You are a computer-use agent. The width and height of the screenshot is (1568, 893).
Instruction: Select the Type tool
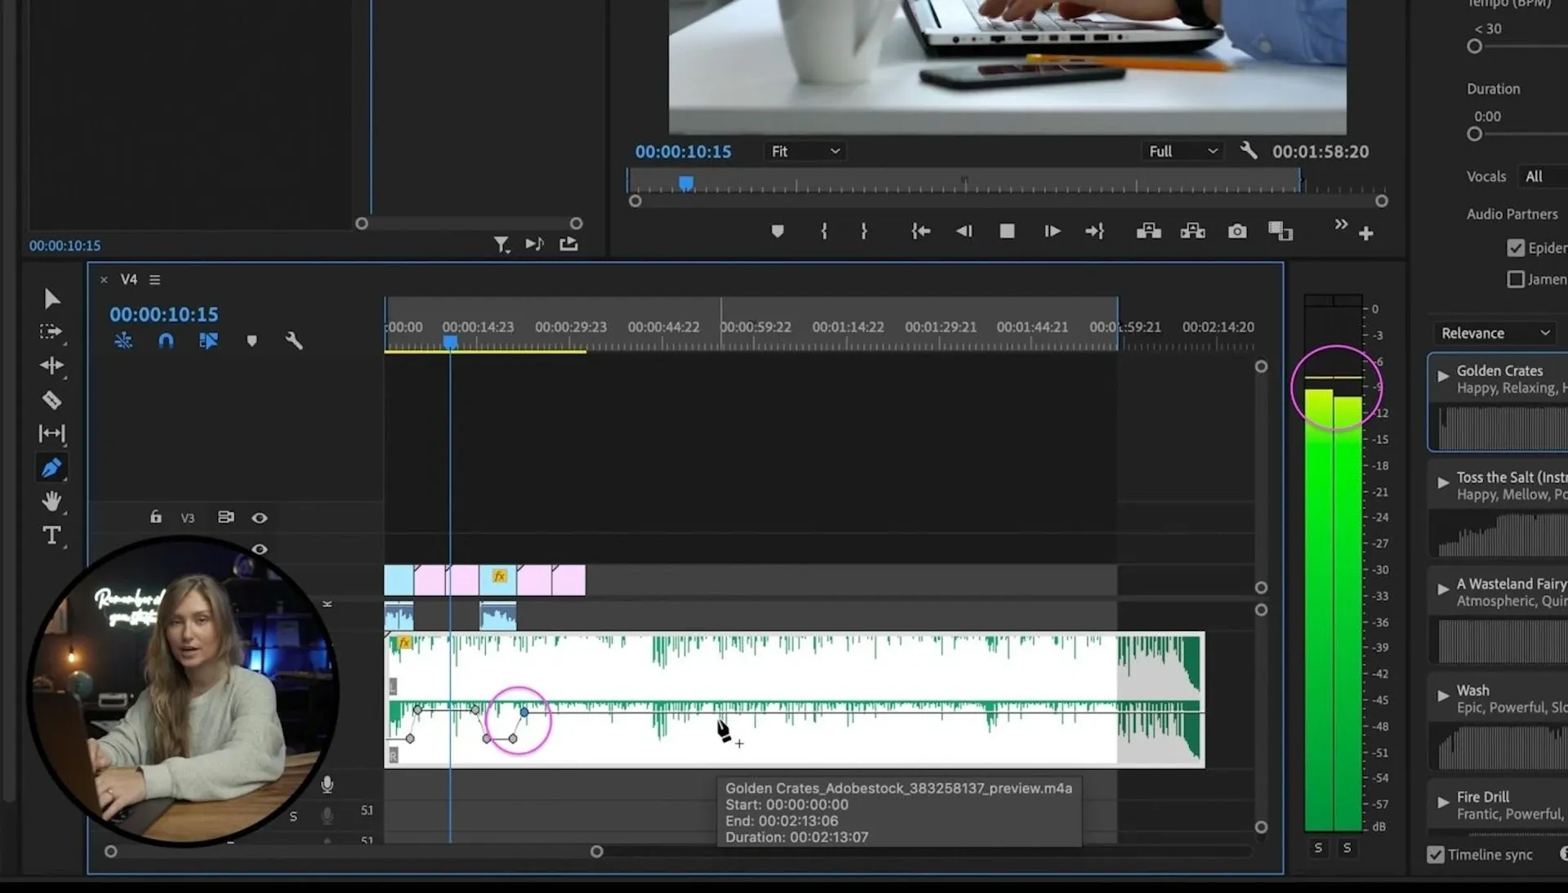point(51,535)
